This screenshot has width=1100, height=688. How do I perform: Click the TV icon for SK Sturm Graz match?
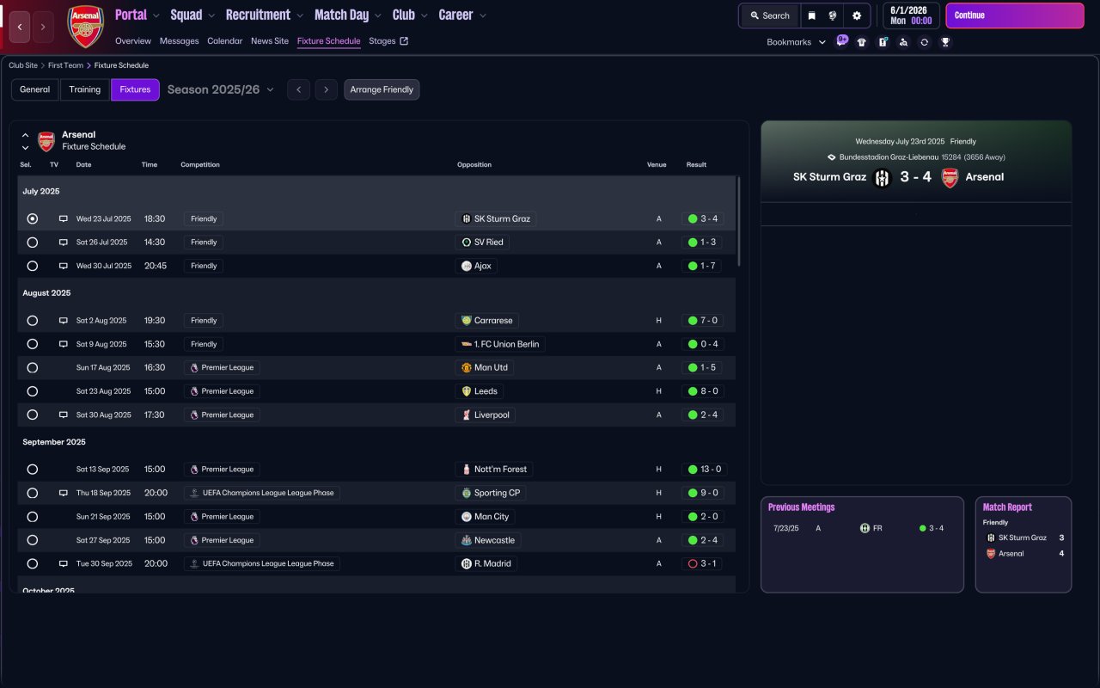(x=63, y=219)
